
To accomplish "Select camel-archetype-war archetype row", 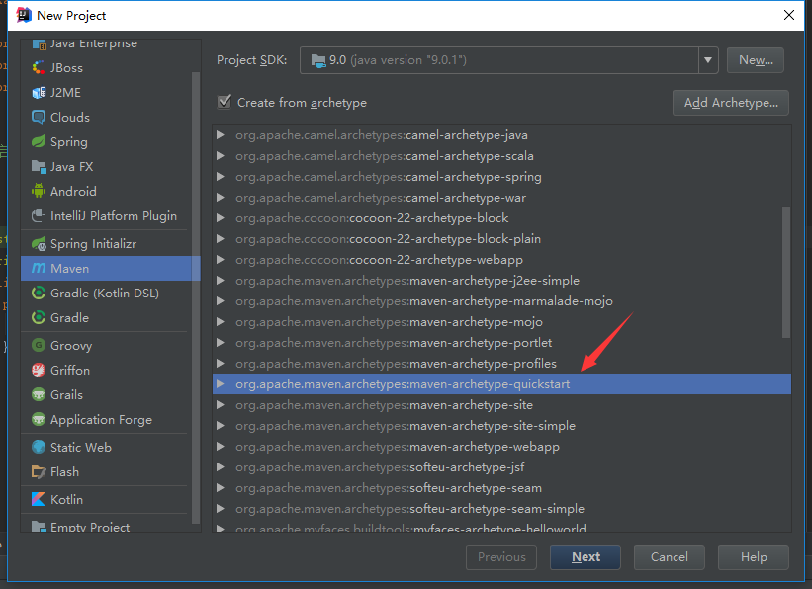I will pos(501,198).
